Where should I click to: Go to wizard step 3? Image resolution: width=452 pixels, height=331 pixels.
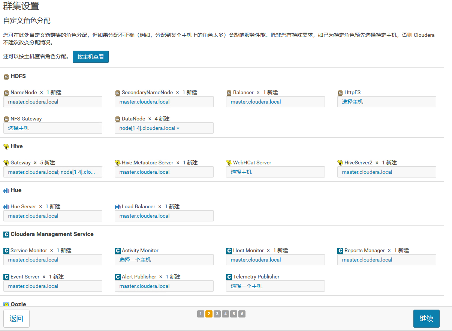point(217,314)
